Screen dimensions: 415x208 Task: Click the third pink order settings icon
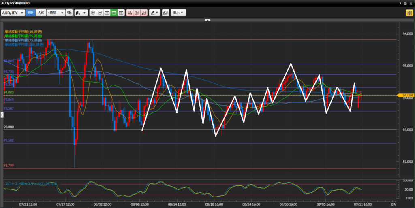click(x=144, y=13)
